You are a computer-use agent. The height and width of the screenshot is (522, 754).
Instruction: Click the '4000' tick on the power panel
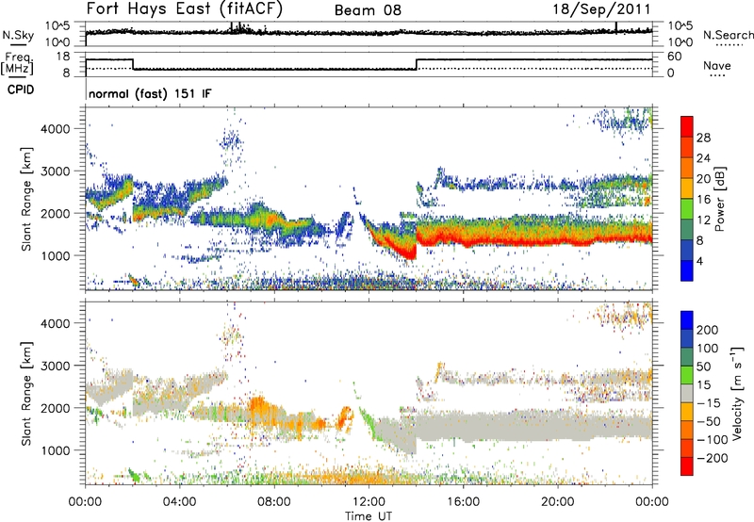click(56, 128)
